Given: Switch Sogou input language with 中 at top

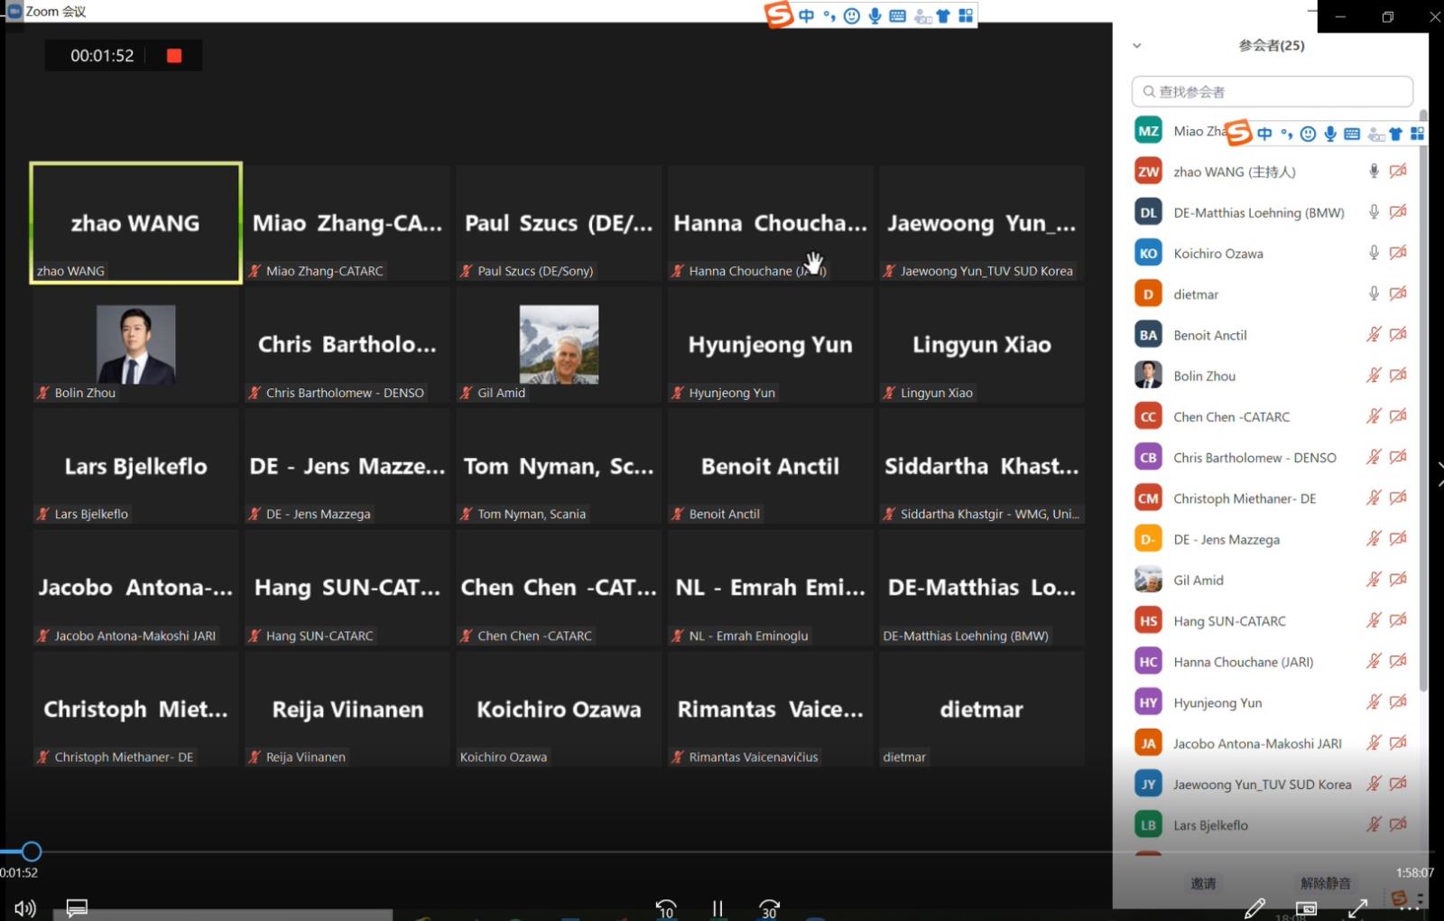Looking at the screenshot, I should pos(806,15).
